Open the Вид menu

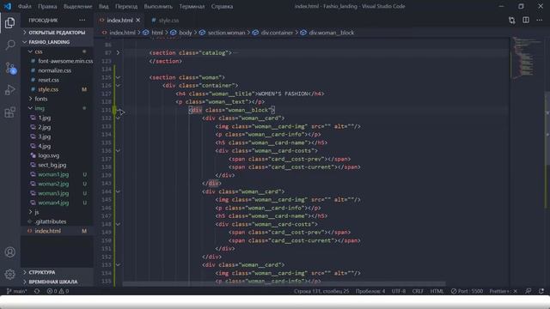point(103,6)
